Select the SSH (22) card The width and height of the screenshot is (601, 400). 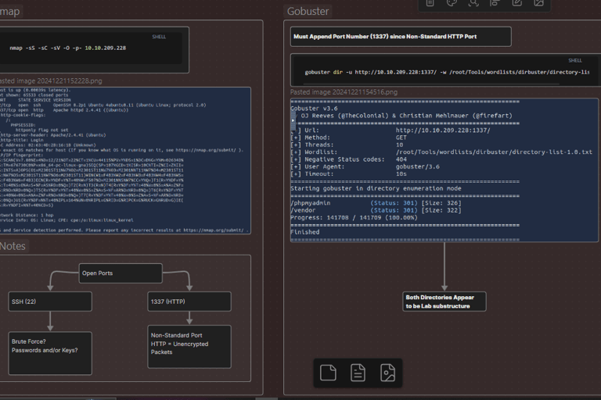pos(50,302)
